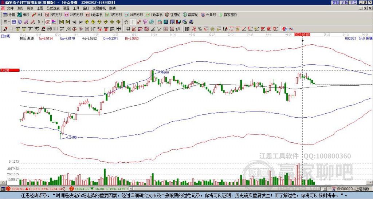This screenshot has width=373, height=199.
Task: Click the pencil drawing tool icon
Action: point(5,29)
